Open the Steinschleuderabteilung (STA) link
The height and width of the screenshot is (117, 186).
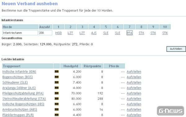[x=24, y=99]
